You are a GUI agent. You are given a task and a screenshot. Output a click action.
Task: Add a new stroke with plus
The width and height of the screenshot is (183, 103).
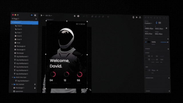click(x=168, y=49)
